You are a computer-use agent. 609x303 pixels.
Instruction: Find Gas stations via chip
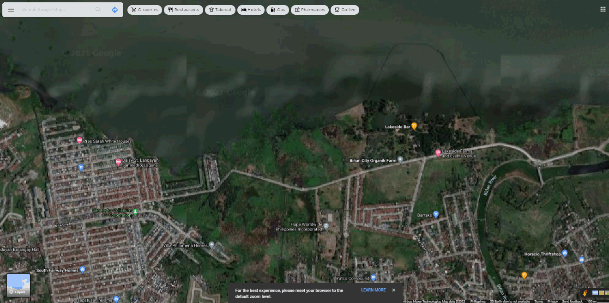coord(277,10)
